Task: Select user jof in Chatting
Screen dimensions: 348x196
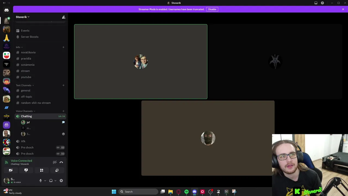Action: [43, 122]
